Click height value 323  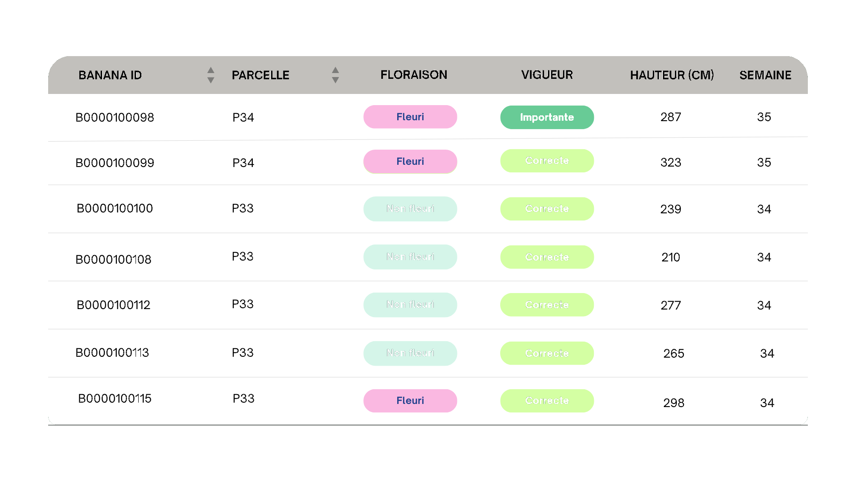coord(671,163)
